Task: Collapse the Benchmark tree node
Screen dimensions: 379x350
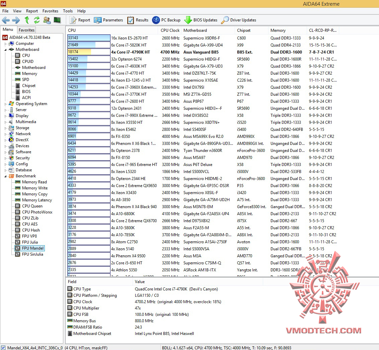Action: pyautogui.click(x=6, y=176)
